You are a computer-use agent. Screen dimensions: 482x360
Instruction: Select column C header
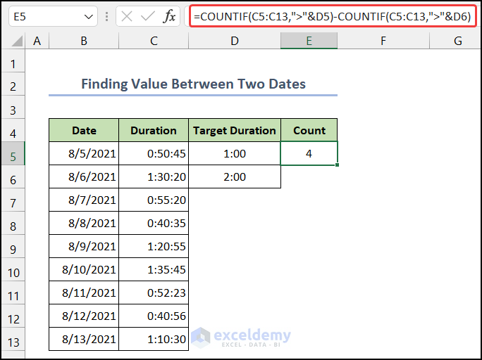(x=154, y=41)
